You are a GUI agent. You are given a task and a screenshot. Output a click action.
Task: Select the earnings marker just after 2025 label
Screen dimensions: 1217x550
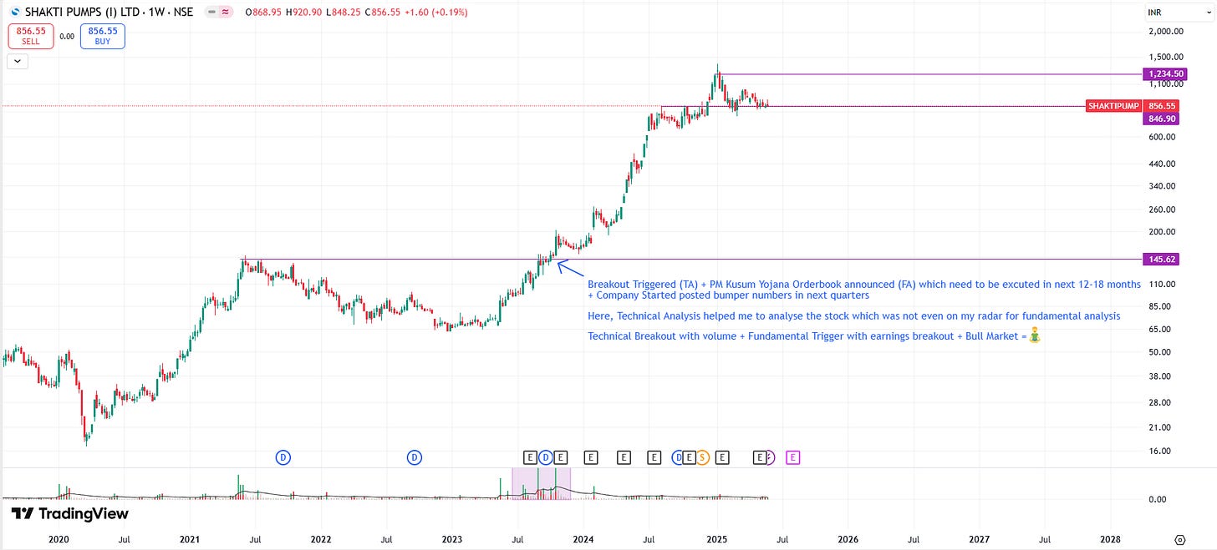pos(723,457)
